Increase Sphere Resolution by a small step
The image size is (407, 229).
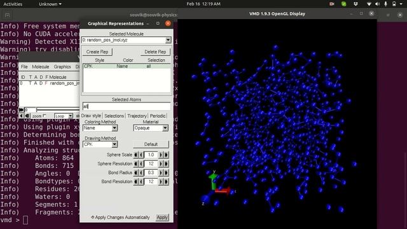pyautogui.click(x=161, y=163)
